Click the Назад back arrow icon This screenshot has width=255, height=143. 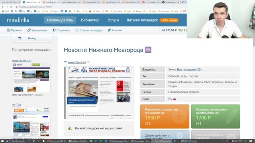pos(20,38)
